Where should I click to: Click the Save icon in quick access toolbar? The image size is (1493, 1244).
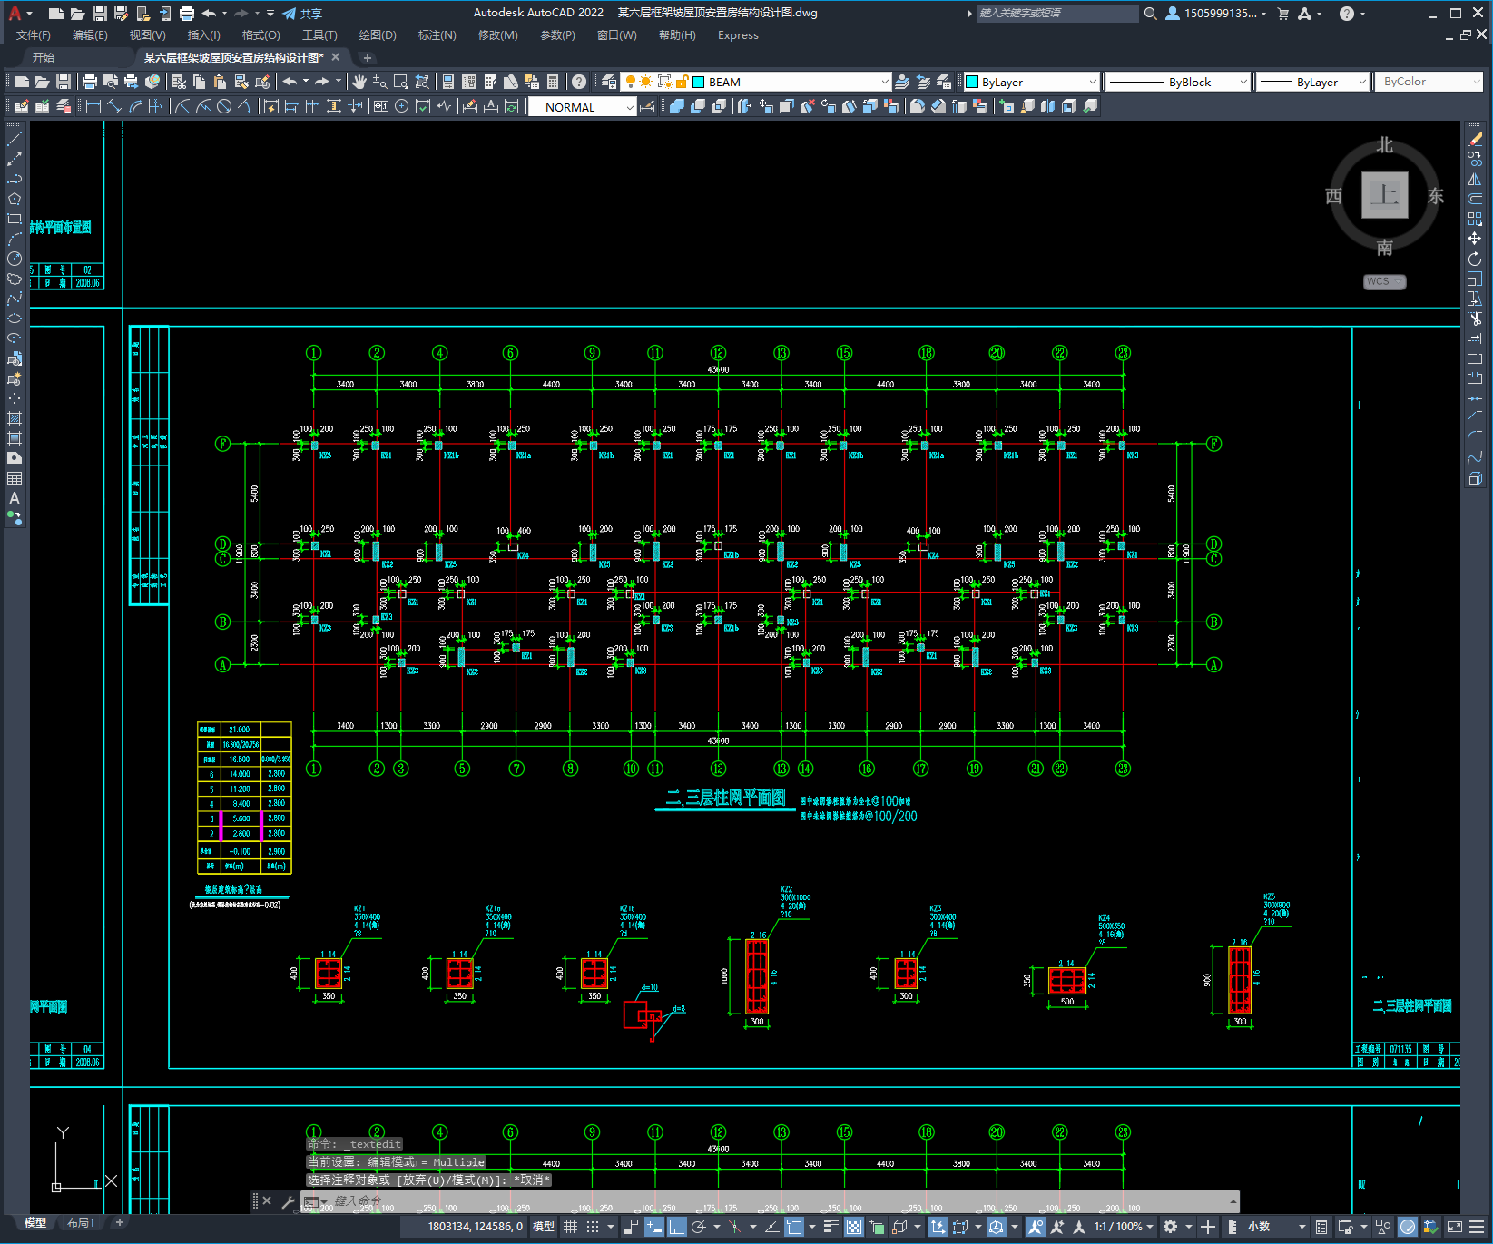[100, 13]
